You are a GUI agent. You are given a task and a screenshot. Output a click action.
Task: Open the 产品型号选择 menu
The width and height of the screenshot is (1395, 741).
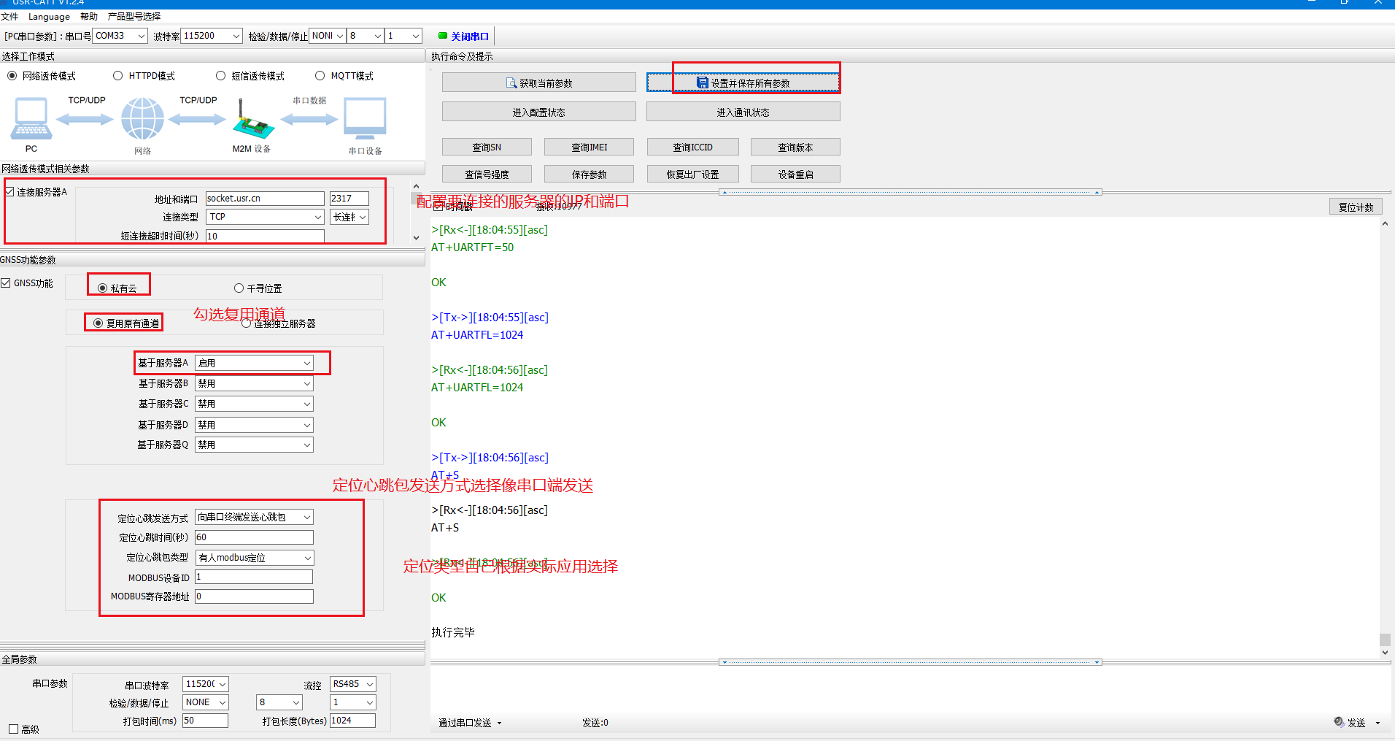tap(134, 17)
